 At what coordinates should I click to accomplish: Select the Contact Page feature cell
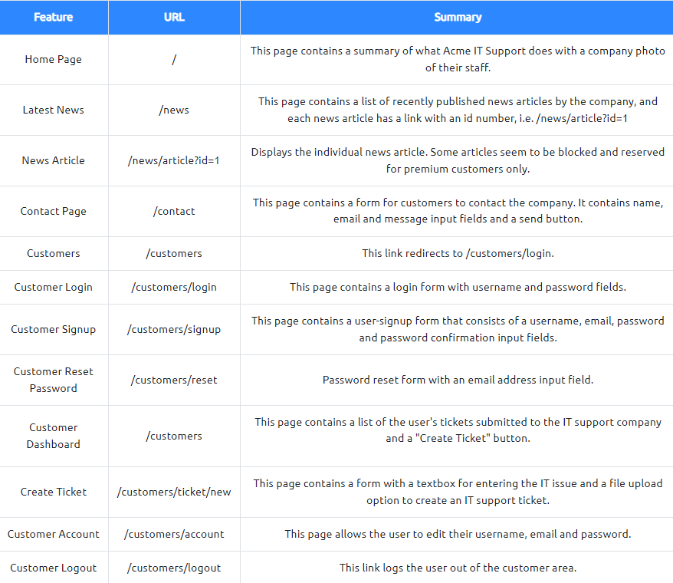(x=53, y=211)
